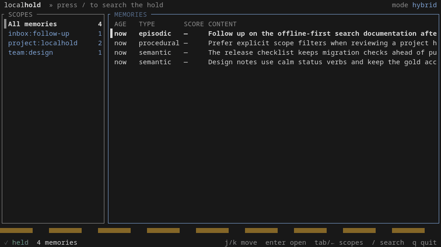Click the count 4 beside All memories
Screen dimensions: 441x247
click(100, 24)
